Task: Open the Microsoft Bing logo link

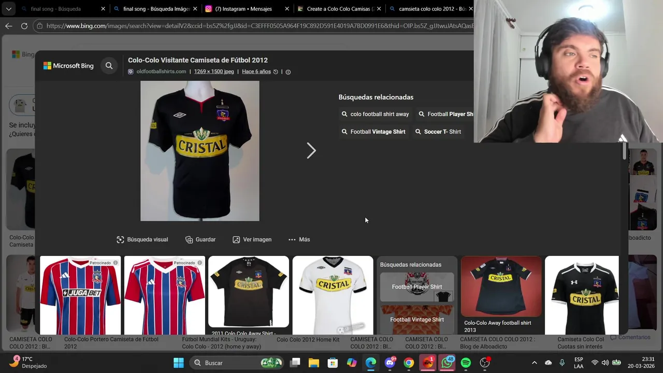Action: 68,66
